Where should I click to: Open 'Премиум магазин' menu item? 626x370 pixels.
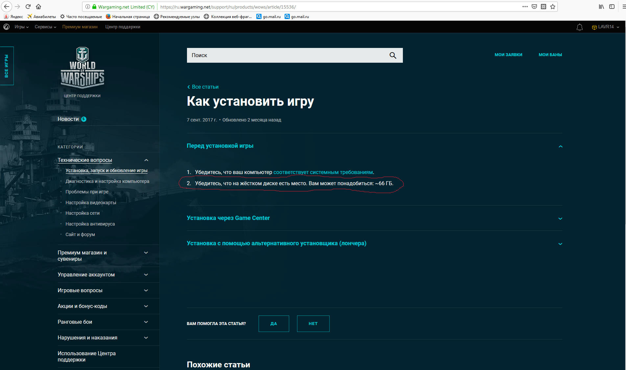coord(80,27)
